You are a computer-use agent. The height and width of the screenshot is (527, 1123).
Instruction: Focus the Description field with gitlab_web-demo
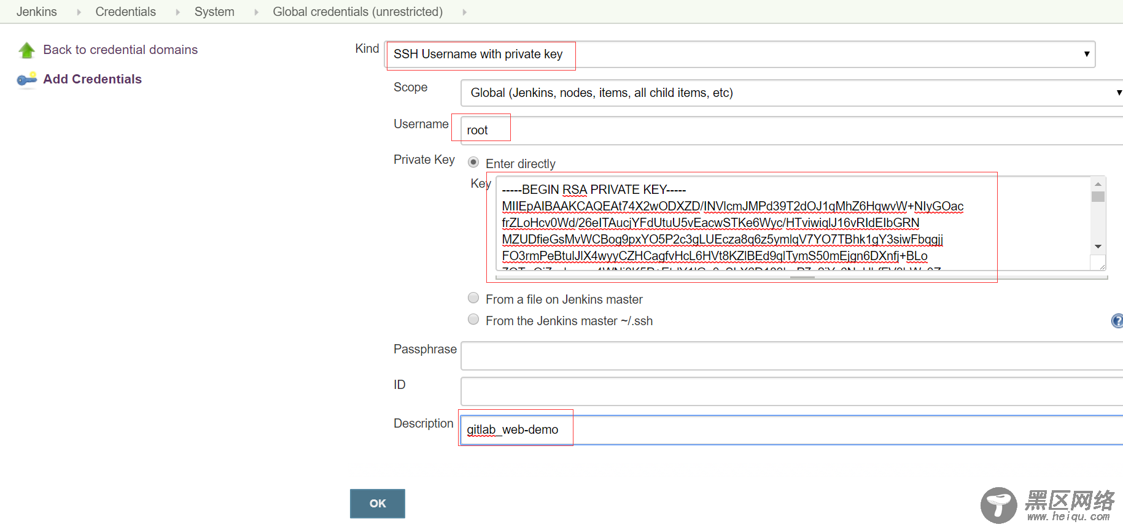(791, 430)
